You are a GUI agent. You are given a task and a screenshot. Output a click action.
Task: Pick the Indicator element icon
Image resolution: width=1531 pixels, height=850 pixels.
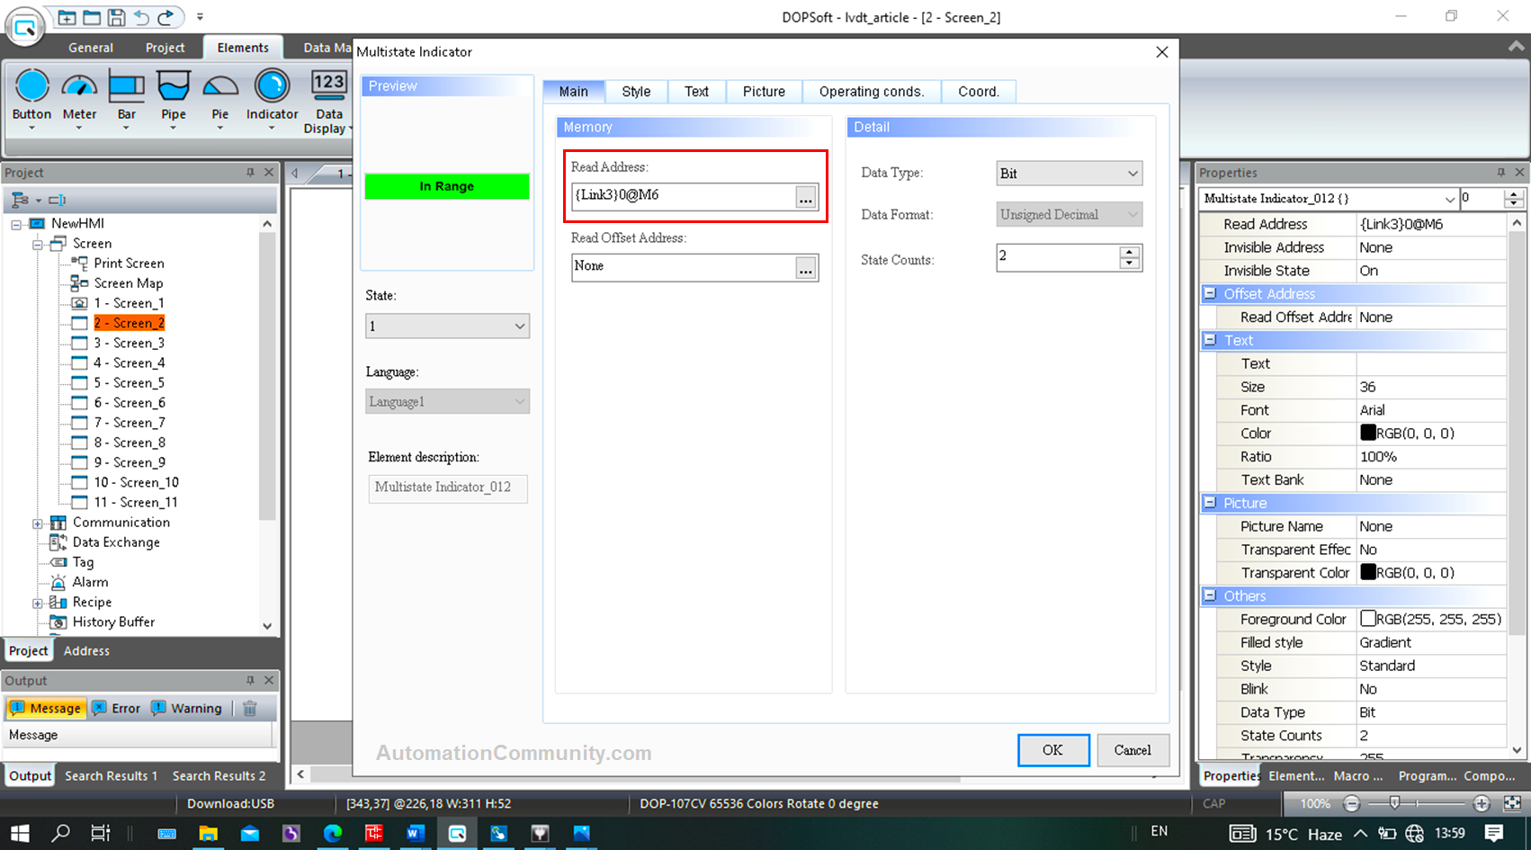click(x=272, y=87)
